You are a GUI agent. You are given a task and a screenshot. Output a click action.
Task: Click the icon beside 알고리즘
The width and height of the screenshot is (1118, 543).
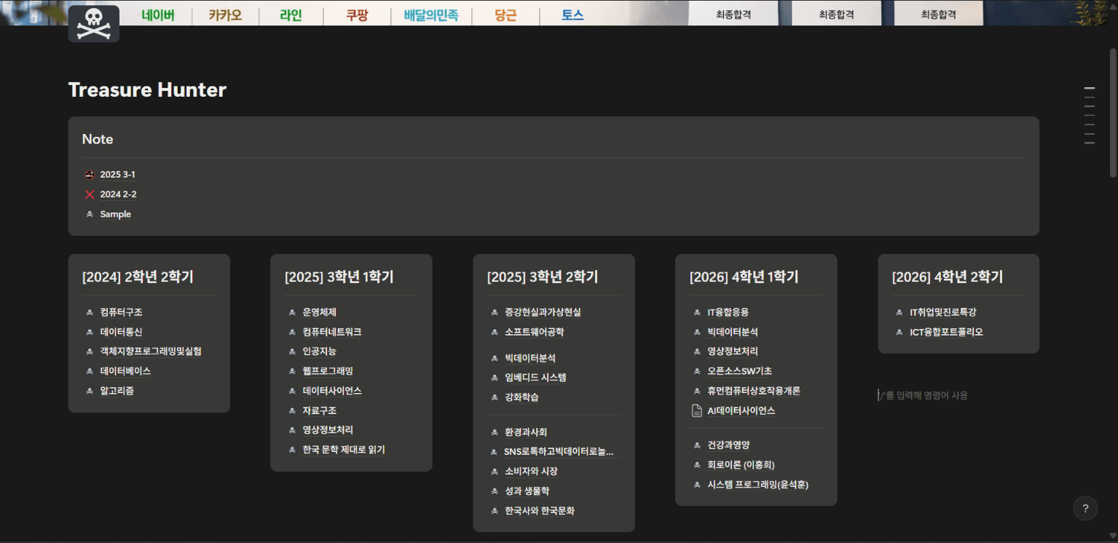pos(90,391)
